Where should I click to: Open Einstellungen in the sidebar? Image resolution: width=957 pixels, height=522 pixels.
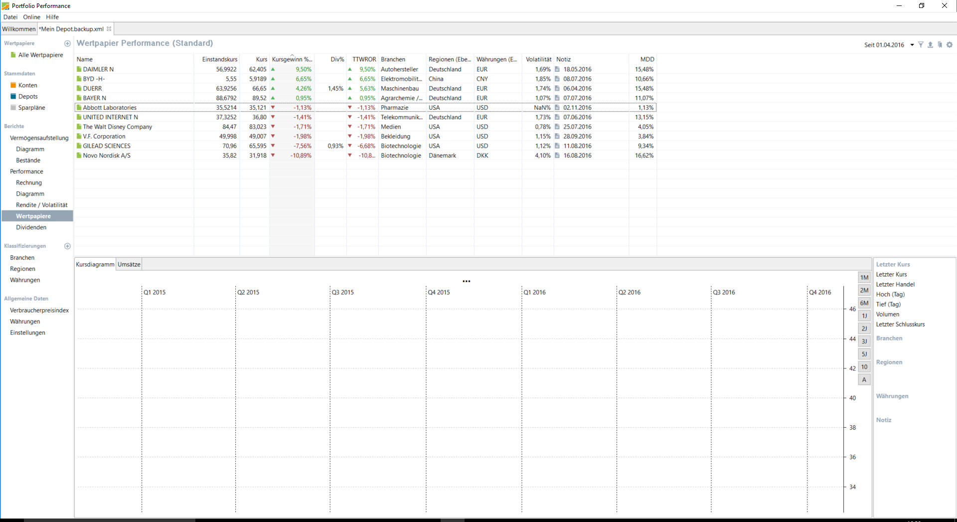coord(28,333)
